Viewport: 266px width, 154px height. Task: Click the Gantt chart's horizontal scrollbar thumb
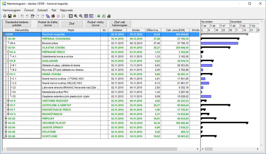209,149
